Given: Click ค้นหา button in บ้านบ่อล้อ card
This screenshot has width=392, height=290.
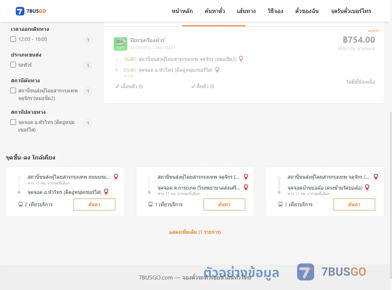Looking at the screenshot, I should click(354, 204).
